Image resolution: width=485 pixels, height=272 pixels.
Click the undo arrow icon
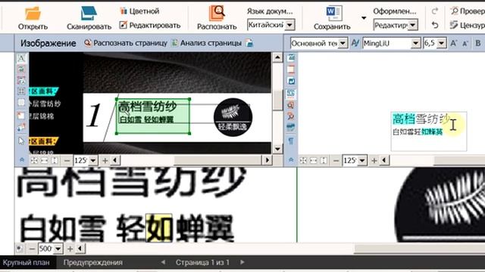tap(435, 25)
